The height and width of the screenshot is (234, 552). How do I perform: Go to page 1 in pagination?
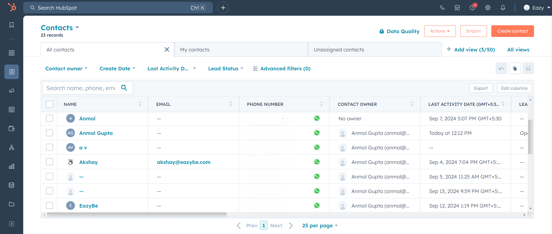pos(264,226)
